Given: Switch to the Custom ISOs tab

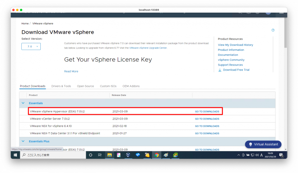Looking at the screenshot, I should pyautogui.click(x=108, y=86).
